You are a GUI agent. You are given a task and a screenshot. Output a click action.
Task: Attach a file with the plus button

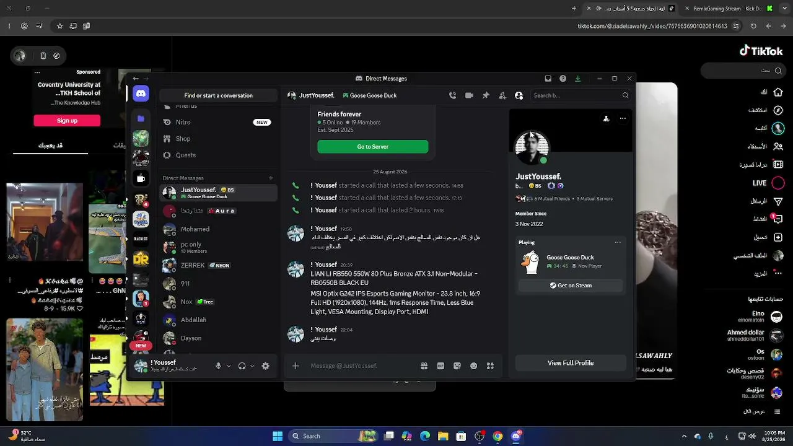tap(296, 366)
